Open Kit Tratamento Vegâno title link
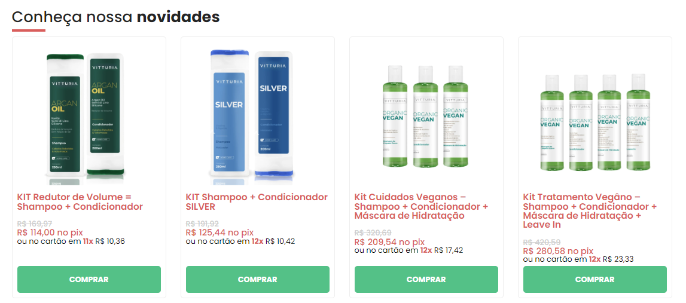Image resolution: width=686 pixels, height=303 pixels. point(590,211)
